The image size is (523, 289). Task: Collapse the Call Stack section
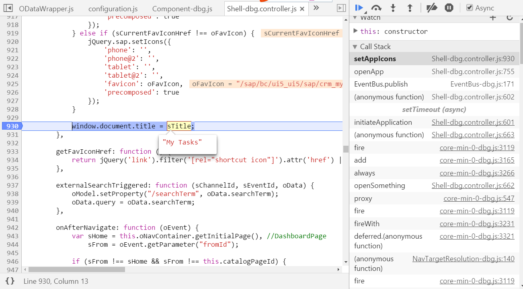point(355,47)
